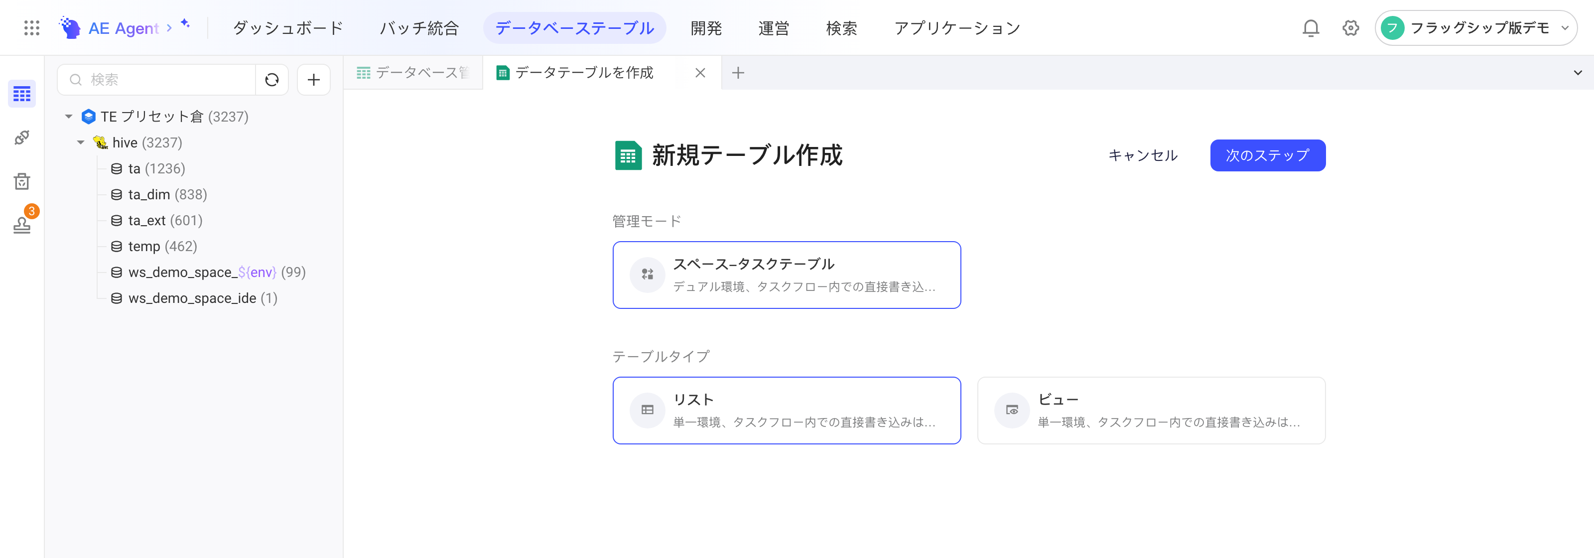
Task: Select ws_demo_space_${env} (99) database
Action: point(208,272)
